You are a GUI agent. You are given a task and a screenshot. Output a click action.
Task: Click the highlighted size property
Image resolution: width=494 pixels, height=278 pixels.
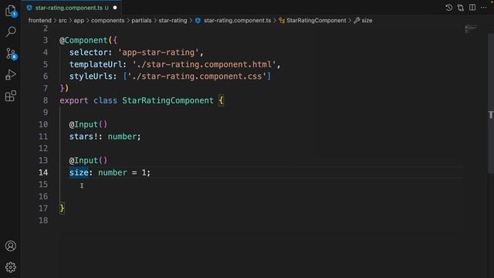(x=79, y=172)
